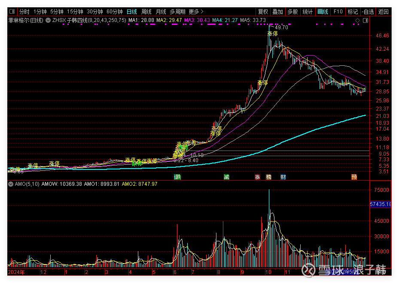399x283 pixels.
Task: Select the 5分钟 period
Action: click(57, 12)
